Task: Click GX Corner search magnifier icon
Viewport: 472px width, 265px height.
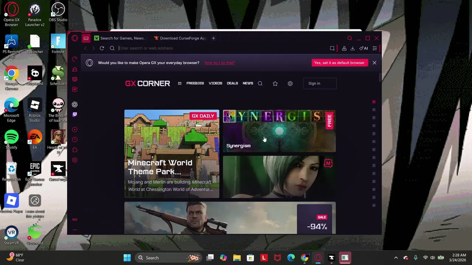Action: (260, 84)
